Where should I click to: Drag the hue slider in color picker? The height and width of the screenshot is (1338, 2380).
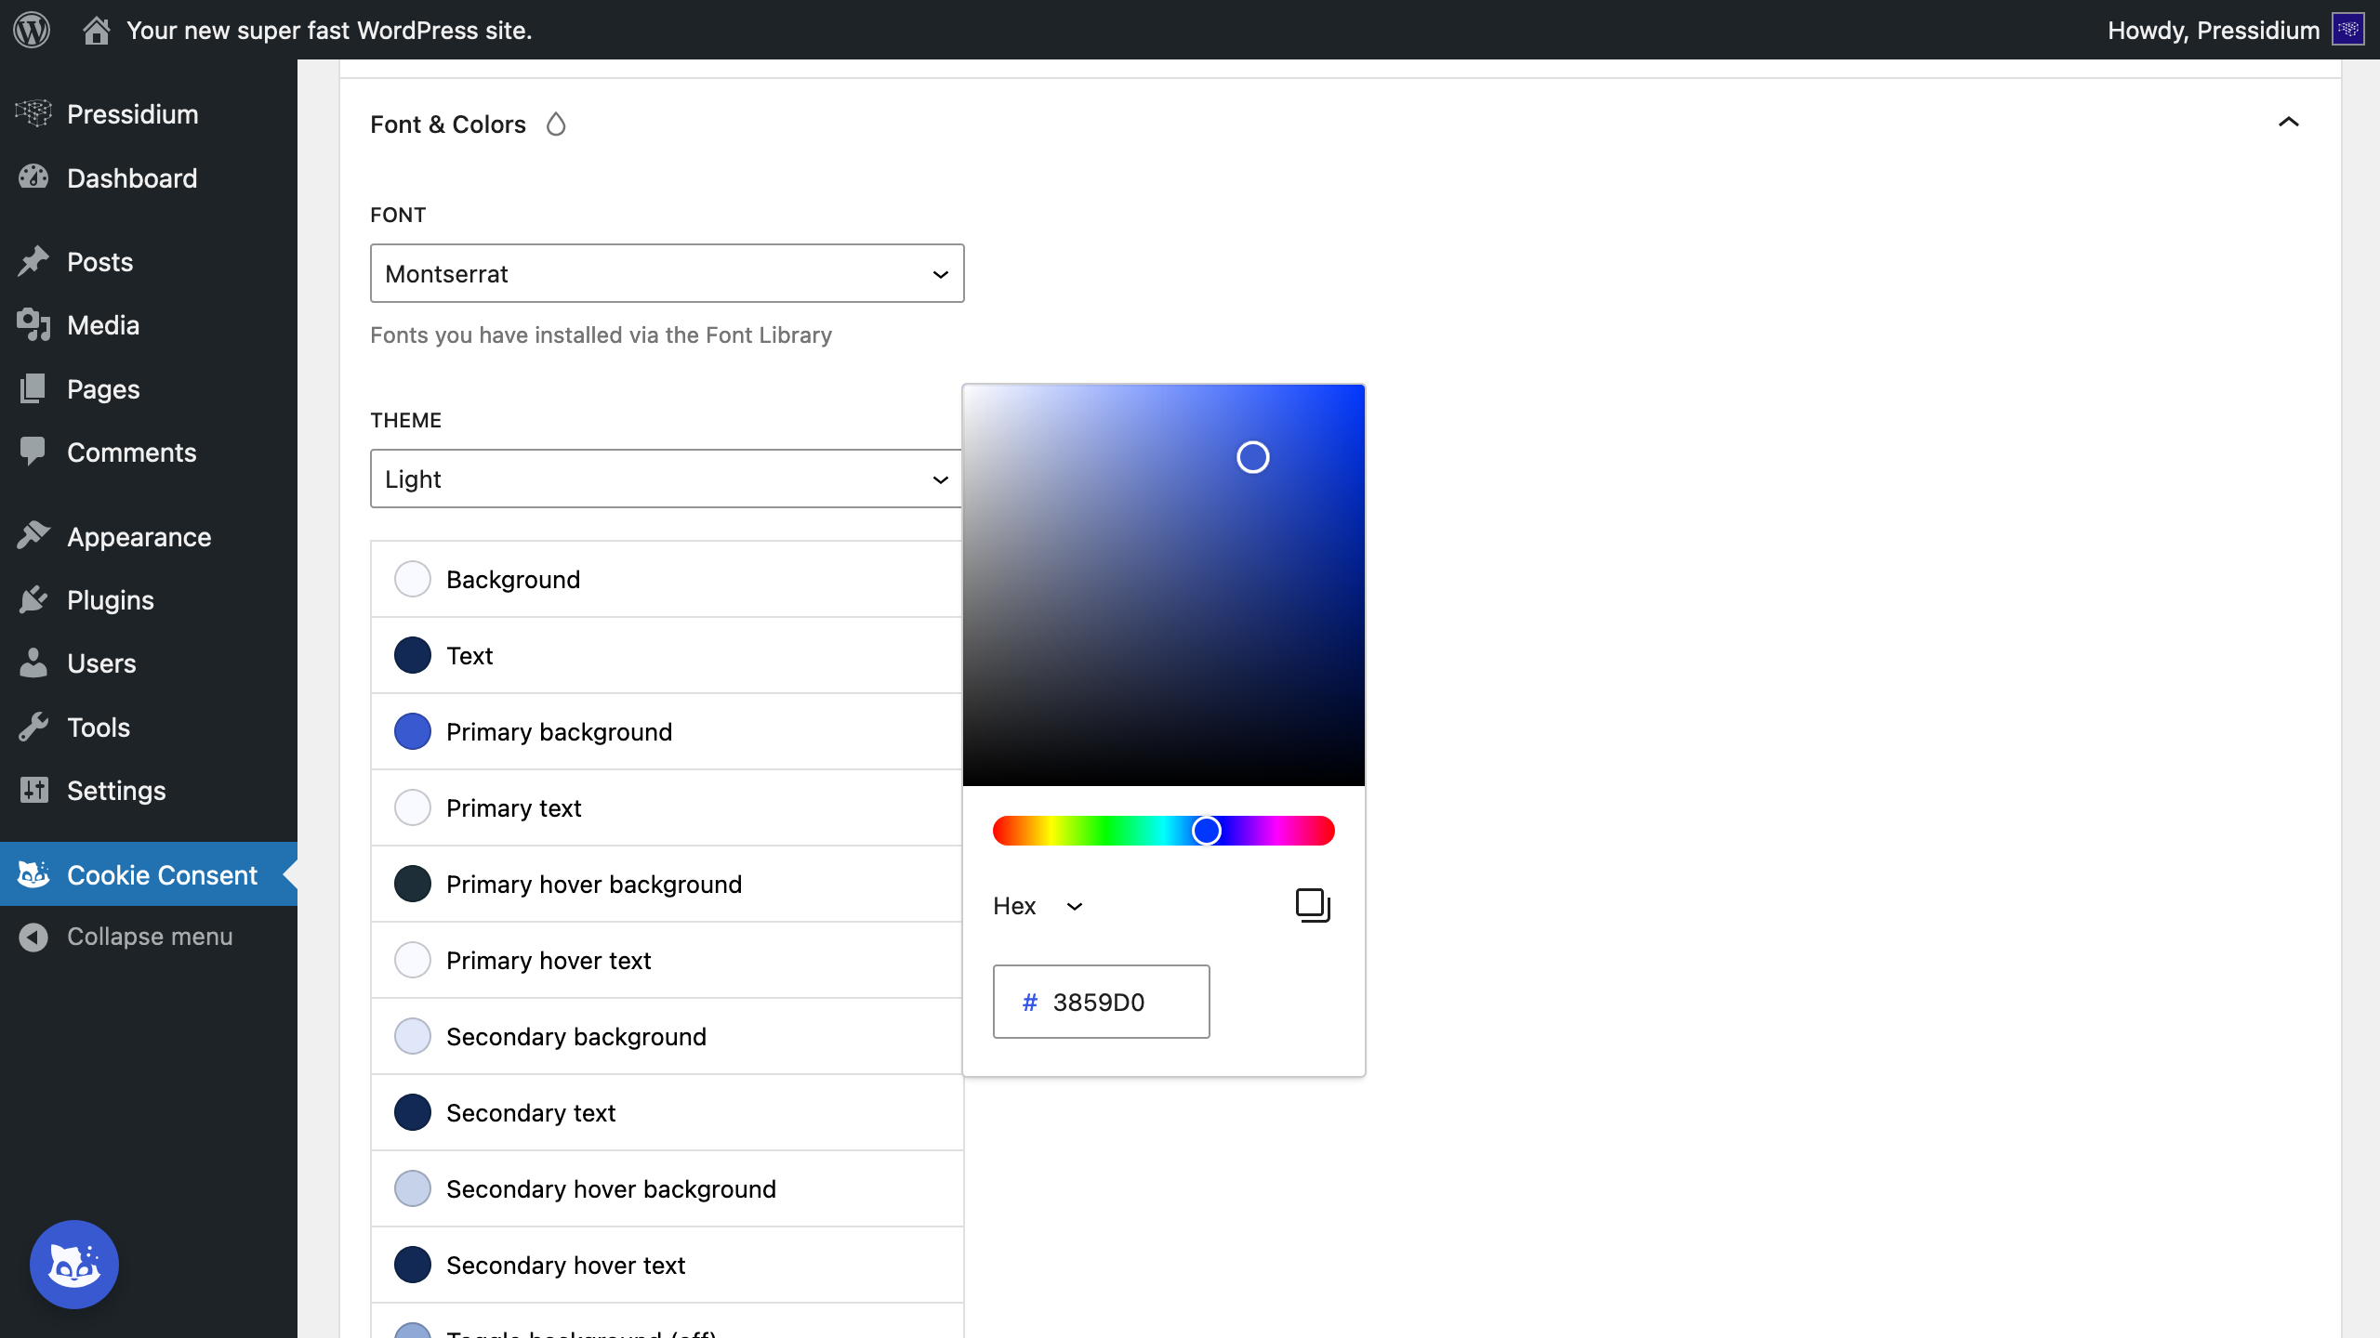[x=1208, y=832]
